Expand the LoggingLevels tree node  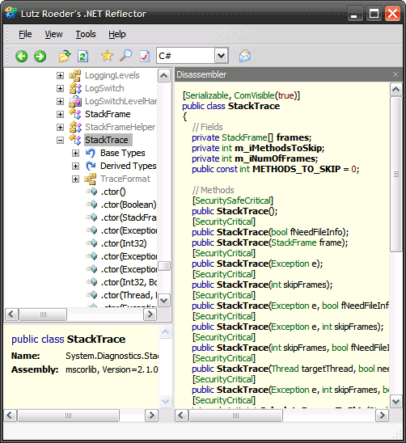[x=60, y=75]
